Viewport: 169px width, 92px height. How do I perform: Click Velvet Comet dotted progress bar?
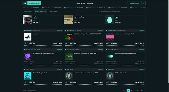84,65
